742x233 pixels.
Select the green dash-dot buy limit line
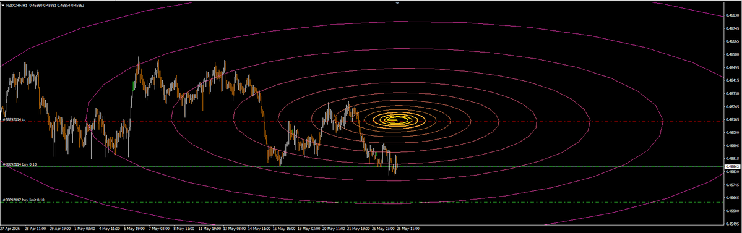click(x=362, y=203)
